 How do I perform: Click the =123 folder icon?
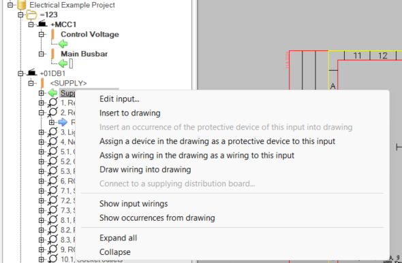point(32,14)
